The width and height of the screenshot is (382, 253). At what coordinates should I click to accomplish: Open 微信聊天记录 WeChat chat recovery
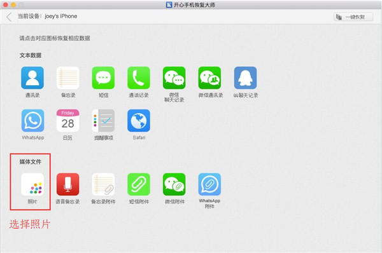coord(174,78)
